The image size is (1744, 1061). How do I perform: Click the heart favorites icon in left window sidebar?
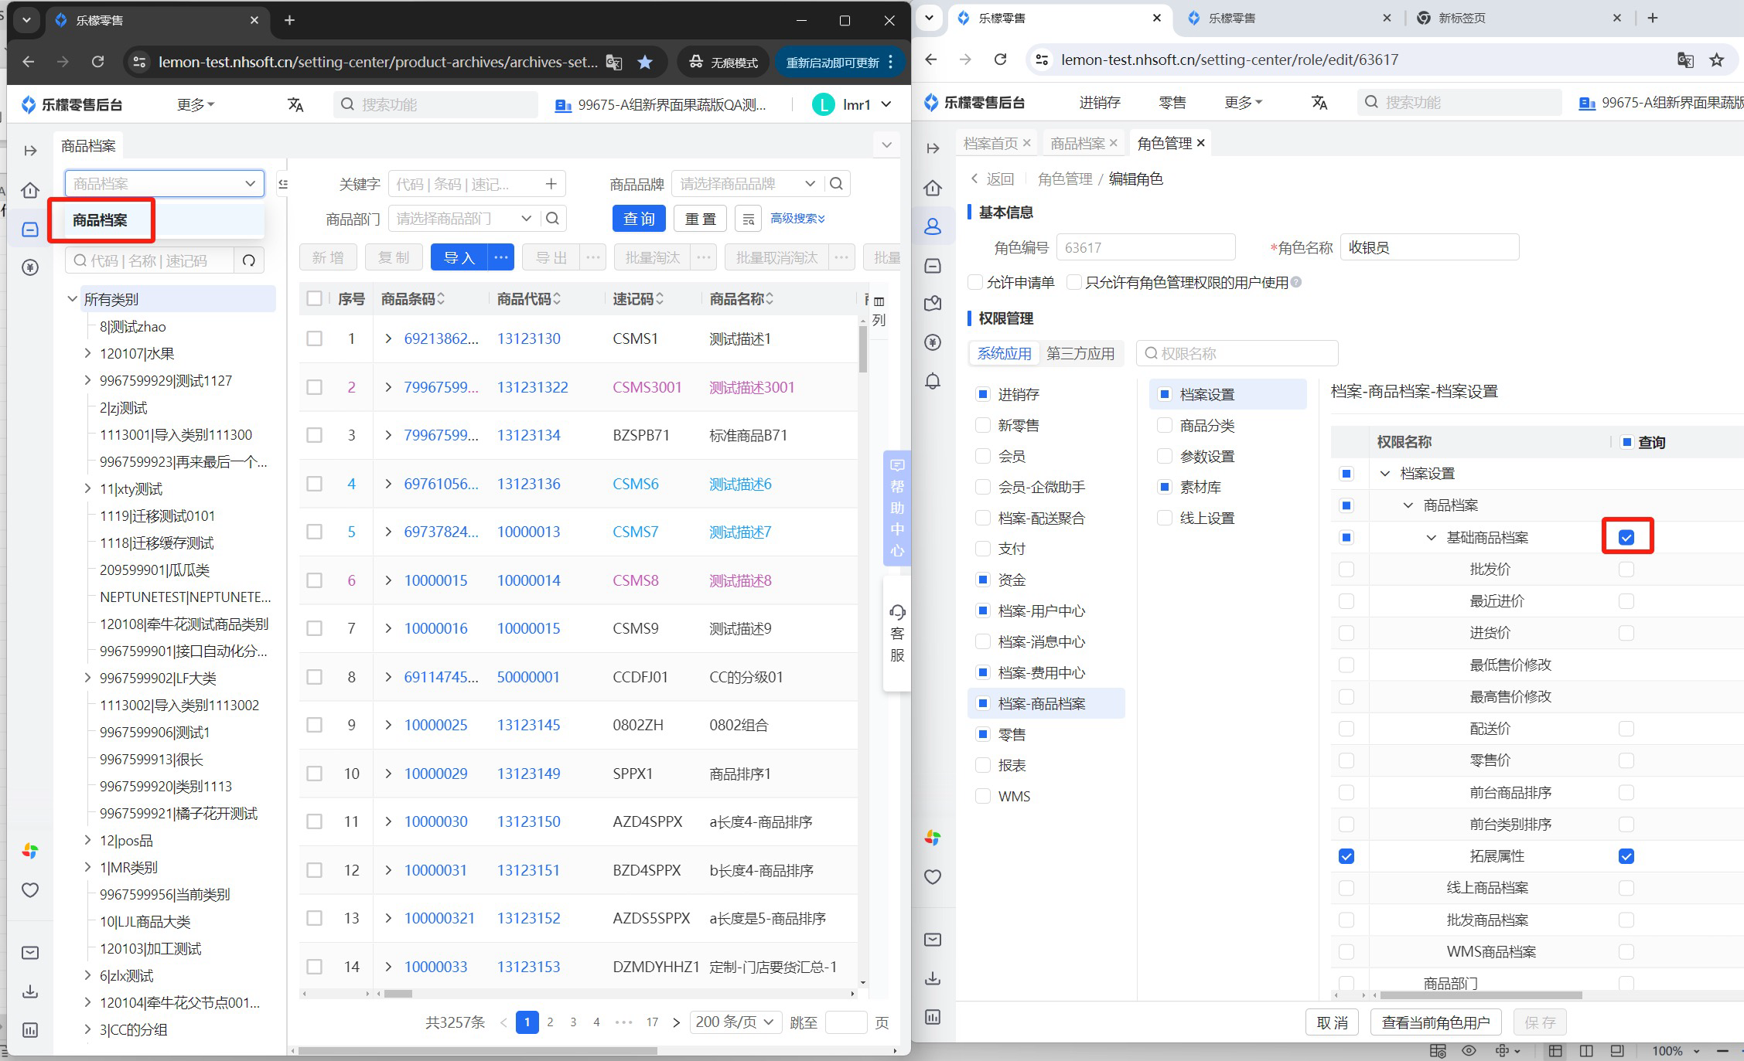click(x=30, y=890)
